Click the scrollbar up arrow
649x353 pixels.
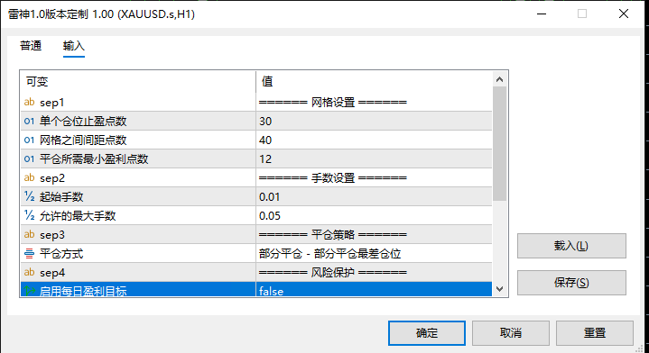coord(499,79)
